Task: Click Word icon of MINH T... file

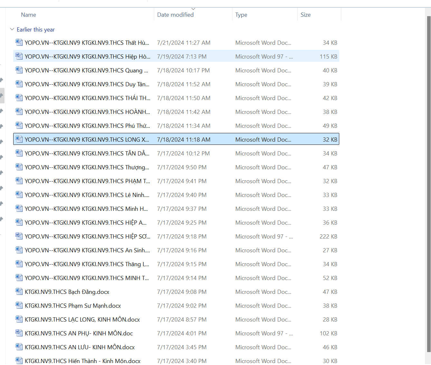Action: tap(19, 278)
